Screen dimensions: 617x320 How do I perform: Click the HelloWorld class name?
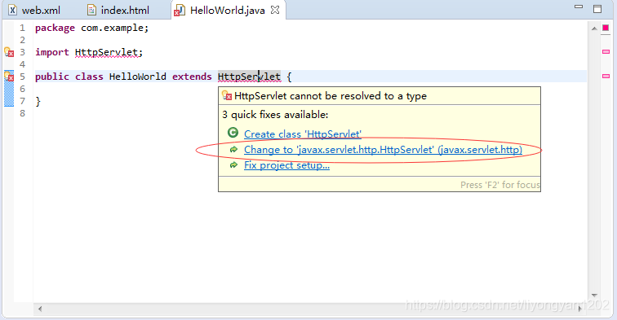138,77
